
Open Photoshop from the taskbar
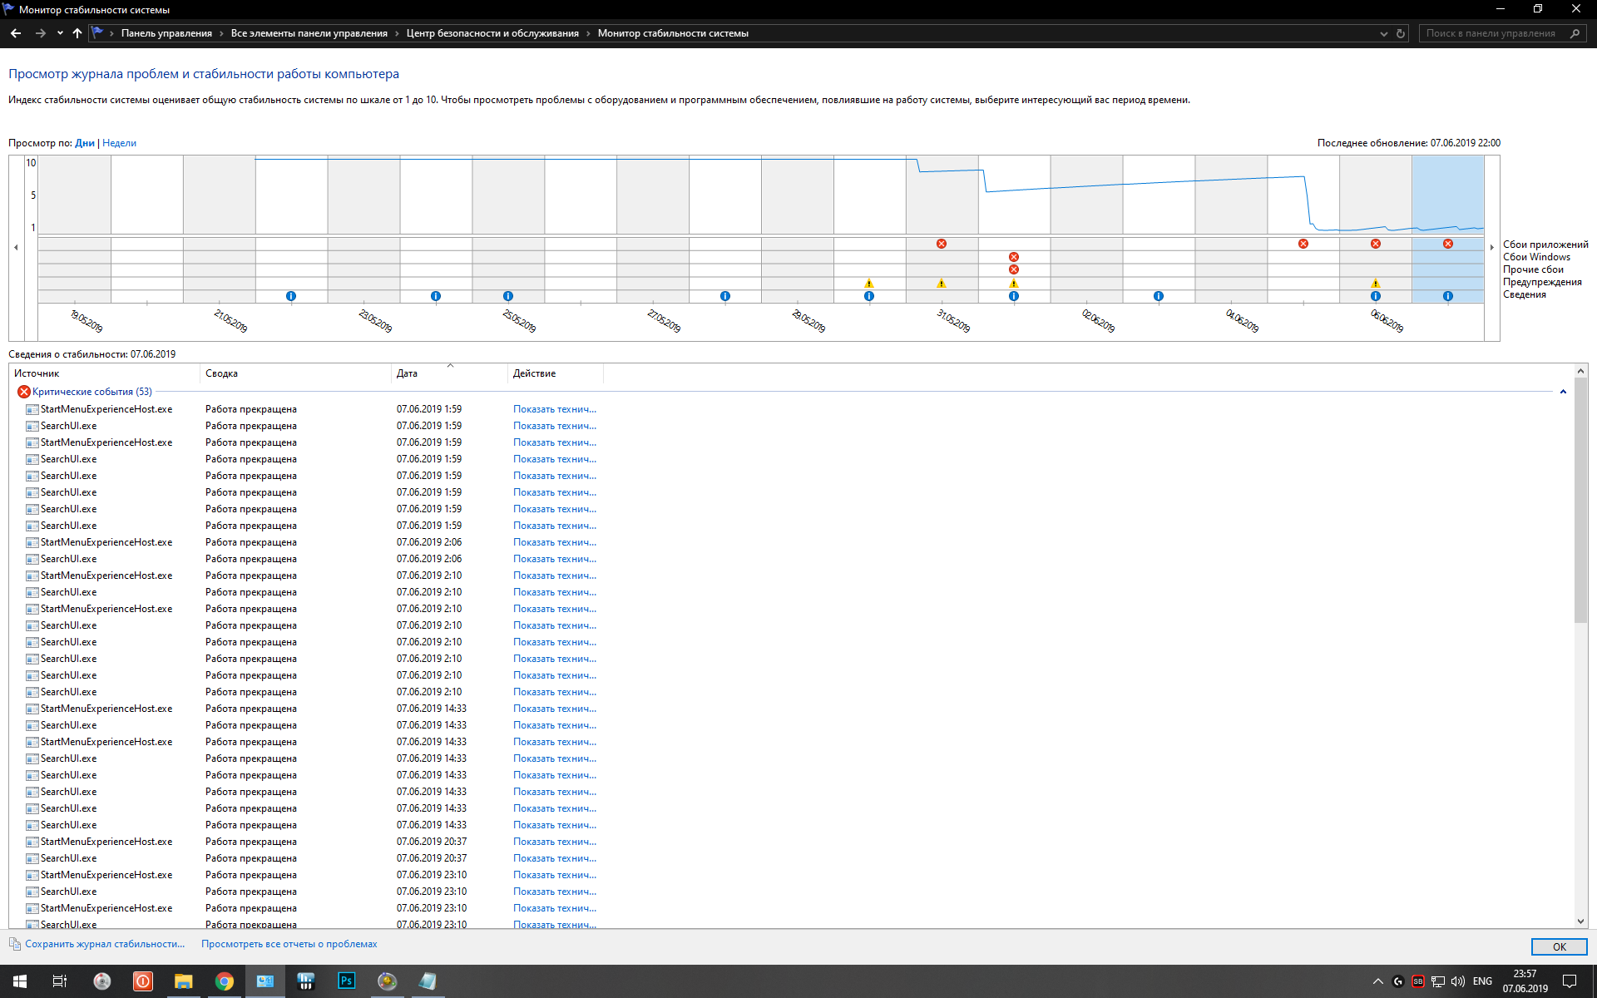346,981
